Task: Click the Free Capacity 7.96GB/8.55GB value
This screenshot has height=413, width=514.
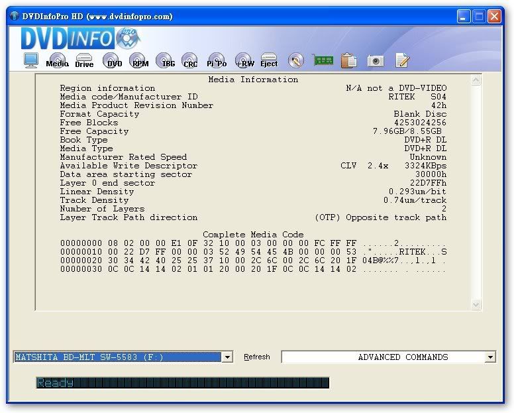Action: [407, 131]
